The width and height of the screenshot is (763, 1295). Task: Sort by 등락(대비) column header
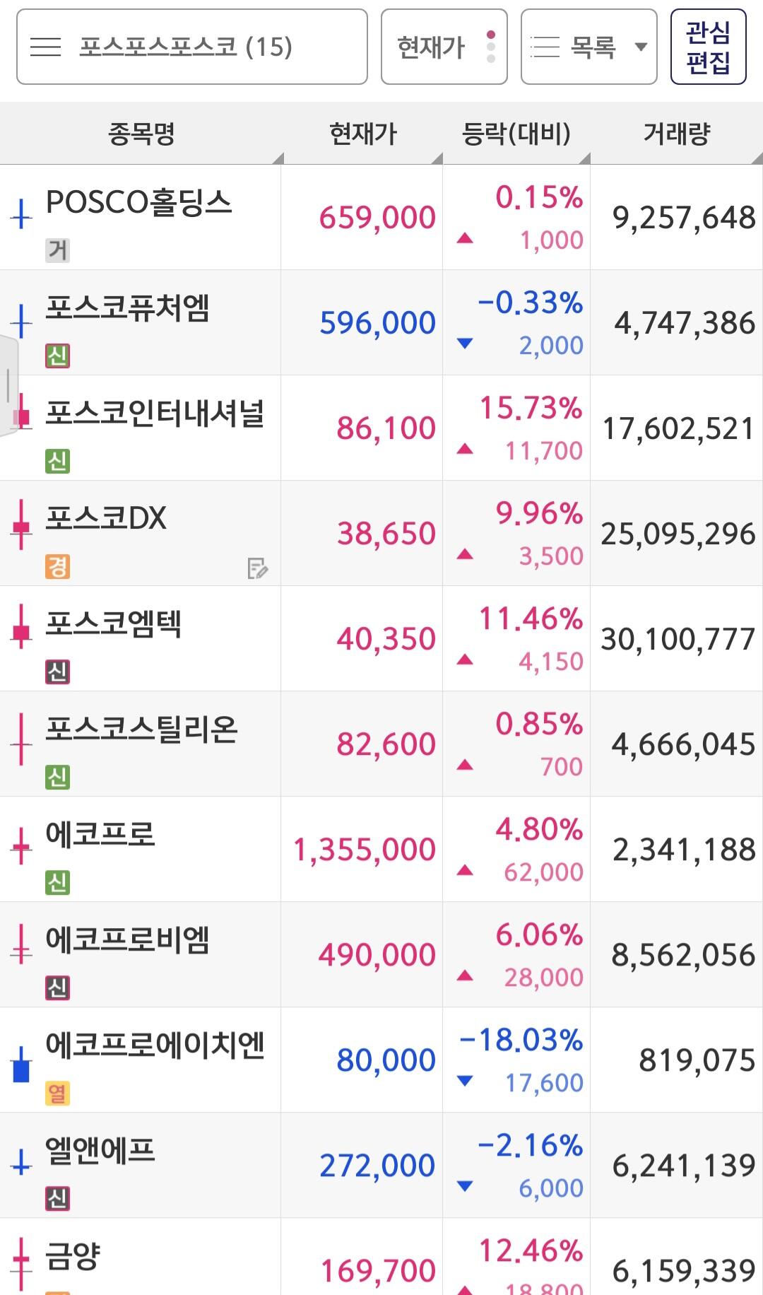(x=516, y=134)
